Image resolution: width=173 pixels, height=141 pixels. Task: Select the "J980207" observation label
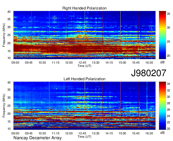point(149,73)
